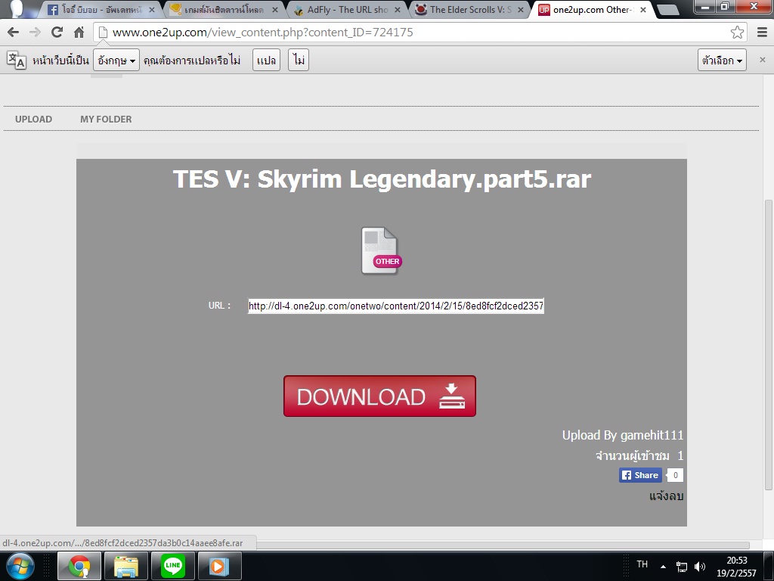Bookmark this page with the star icon
The height and width of the screenshot is (581, 774).
pyautogui.click(x=737, y=33)
